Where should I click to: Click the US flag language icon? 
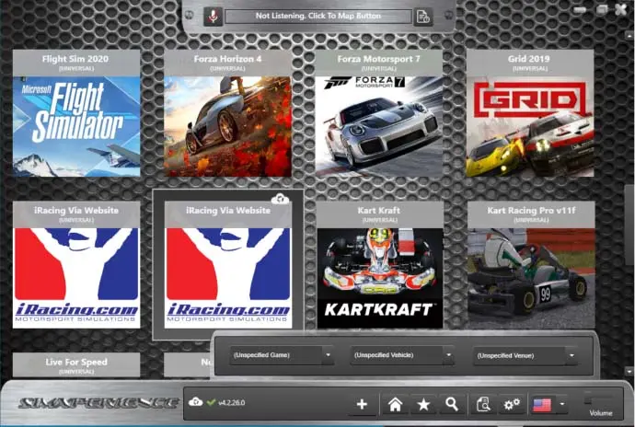coord(542,404)
